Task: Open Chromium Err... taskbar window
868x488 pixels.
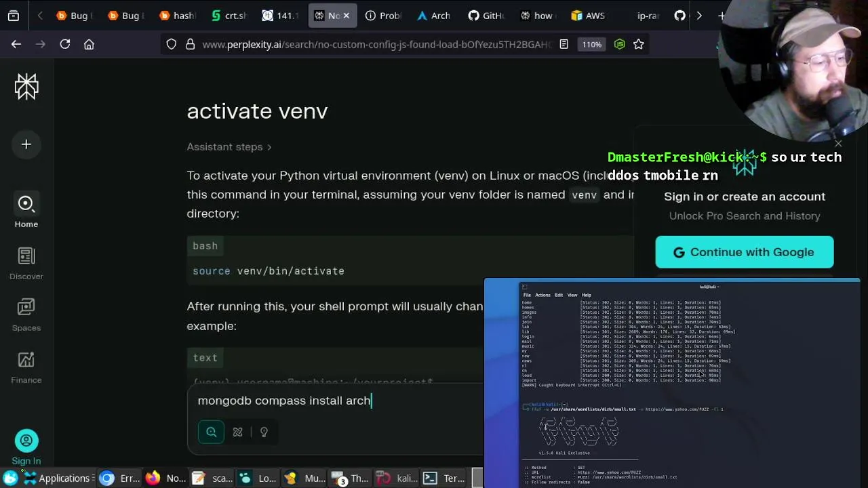Action: point(119,479)
